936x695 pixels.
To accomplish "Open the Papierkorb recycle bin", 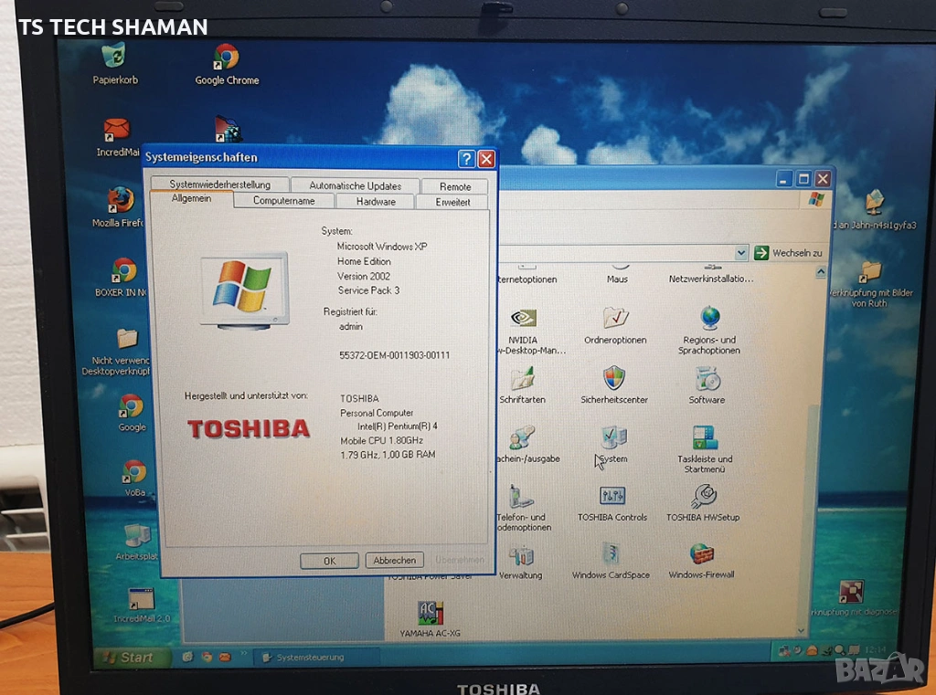I will [x=115, y=58].
